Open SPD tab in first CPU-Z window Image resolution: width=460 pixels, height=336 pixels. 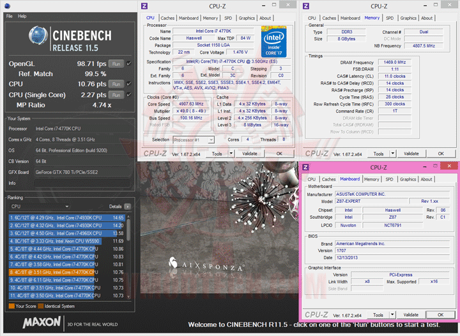click(x=228, y=18)
